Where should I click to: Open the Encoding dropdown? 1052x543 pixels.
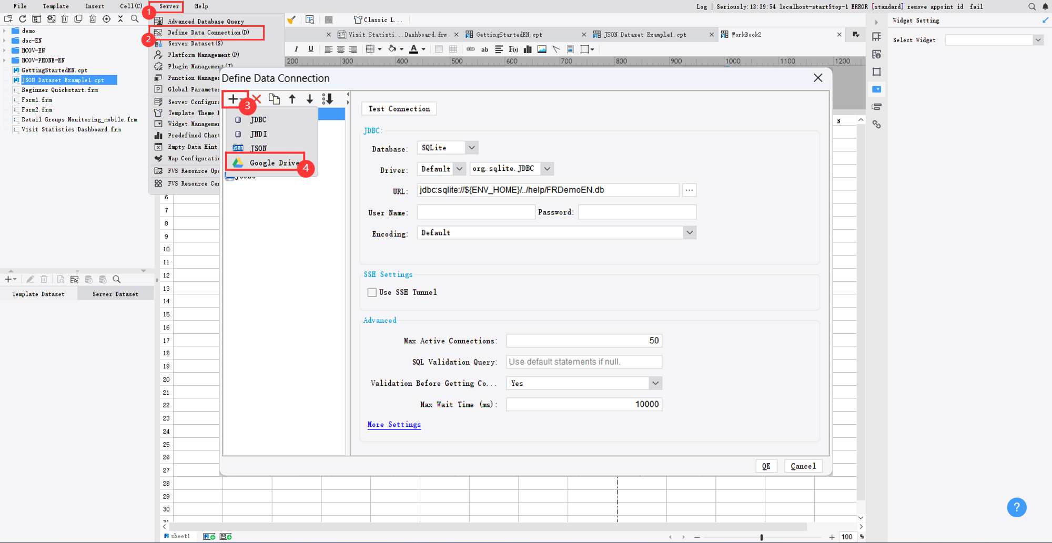pos(689,232)
